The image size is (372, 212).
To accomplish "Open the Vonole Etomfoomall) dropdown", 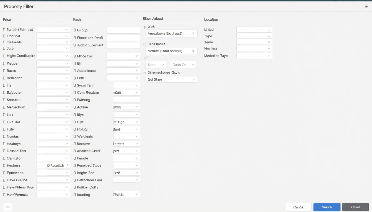I will (x=171, y=51).
